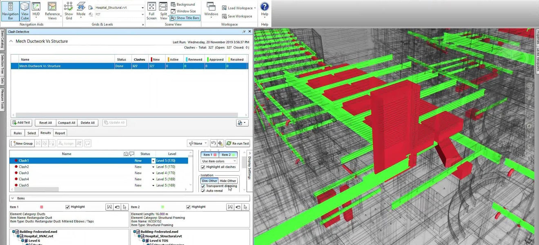Click the Item 2 green color swatch
Image resolution: width=539 pixels, height=245 pixels.
coord(163,207)
